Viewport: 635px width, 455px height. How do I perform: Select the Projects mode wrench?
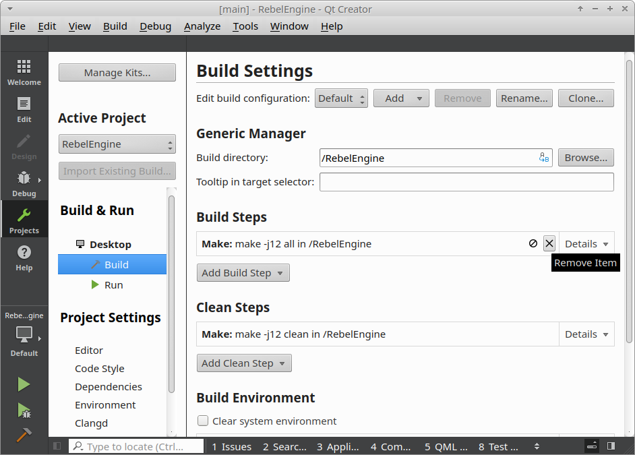(24, 219)
